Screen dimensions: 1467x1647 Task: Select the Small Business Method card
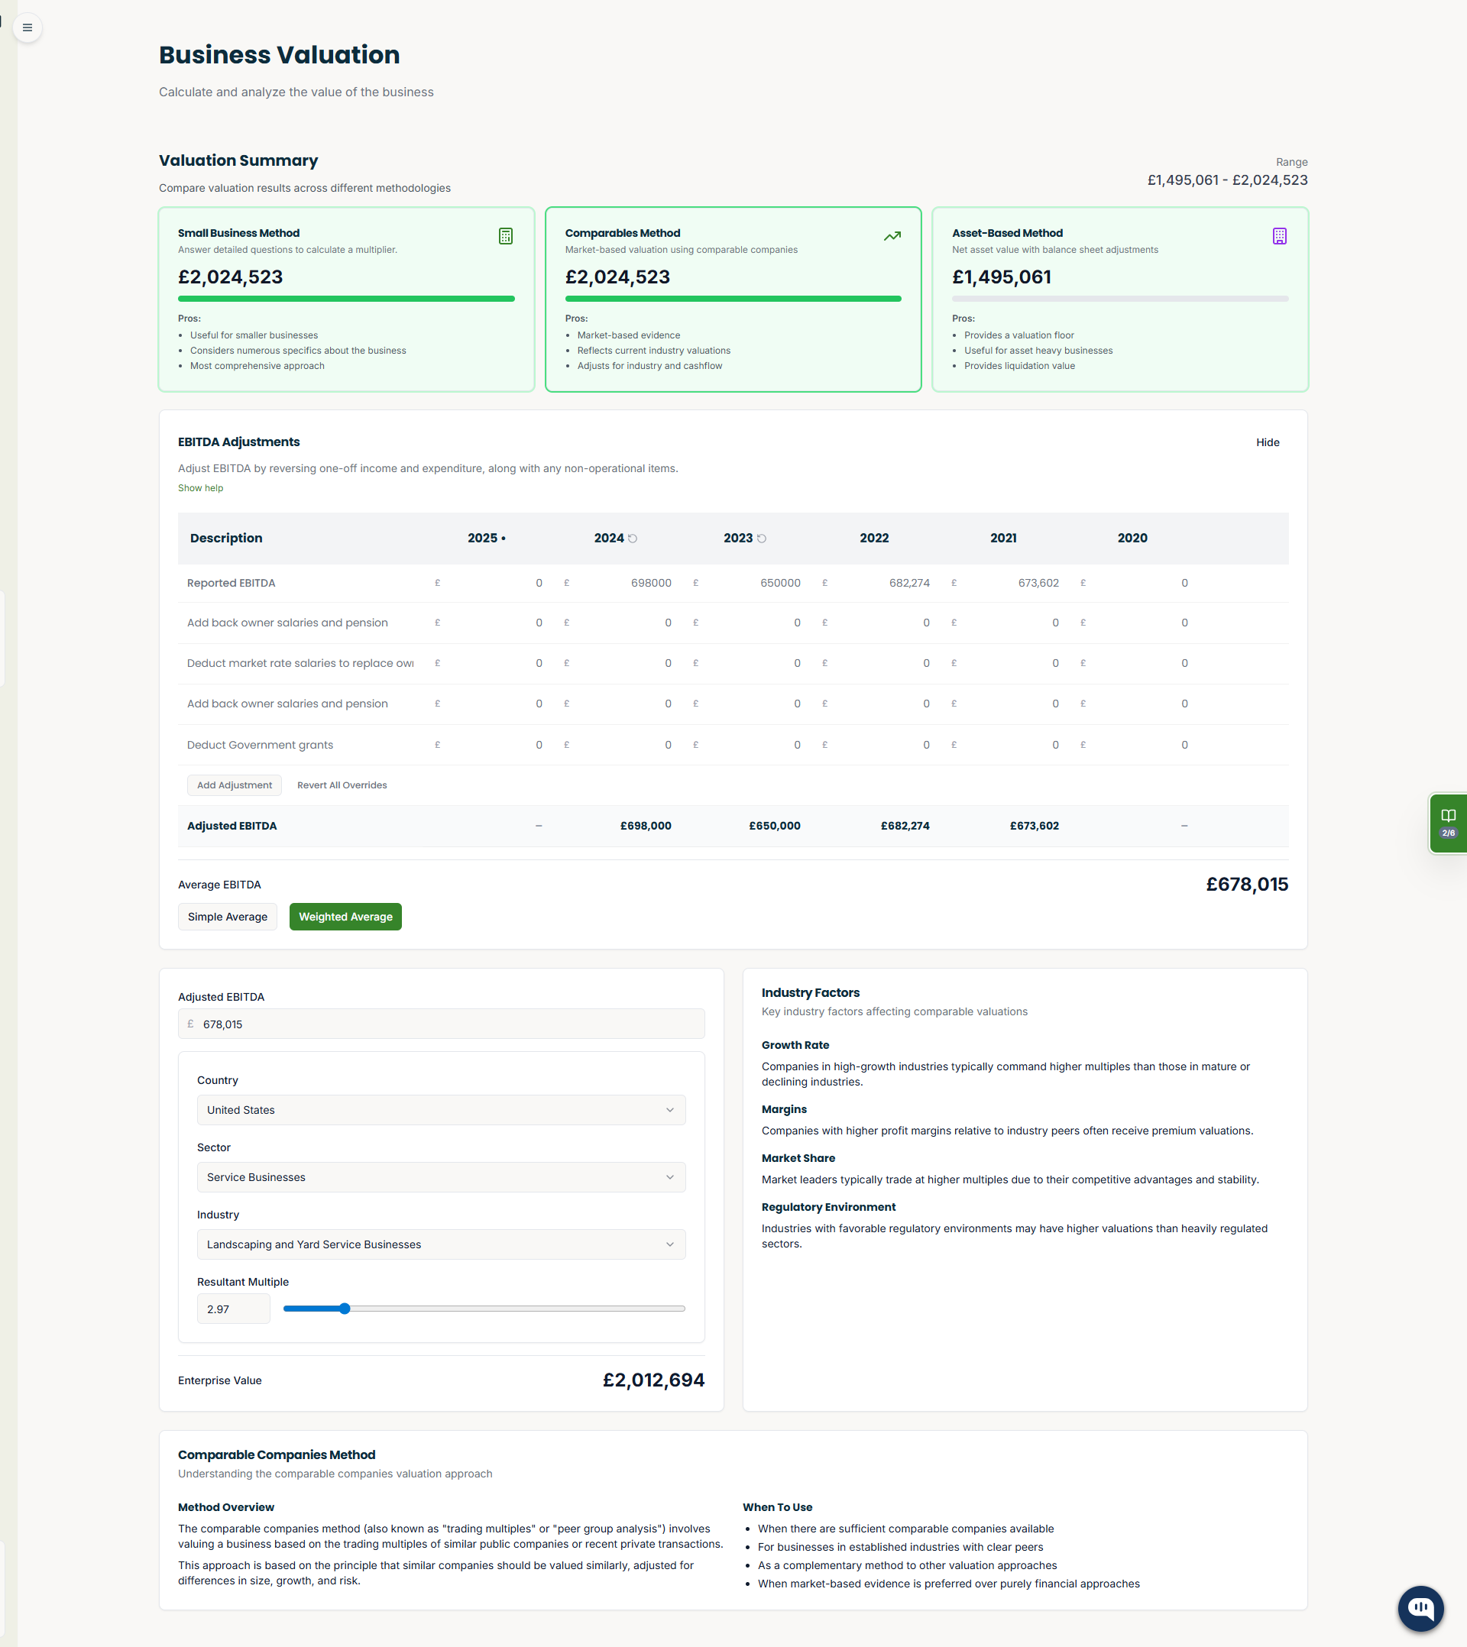[346, 299]
